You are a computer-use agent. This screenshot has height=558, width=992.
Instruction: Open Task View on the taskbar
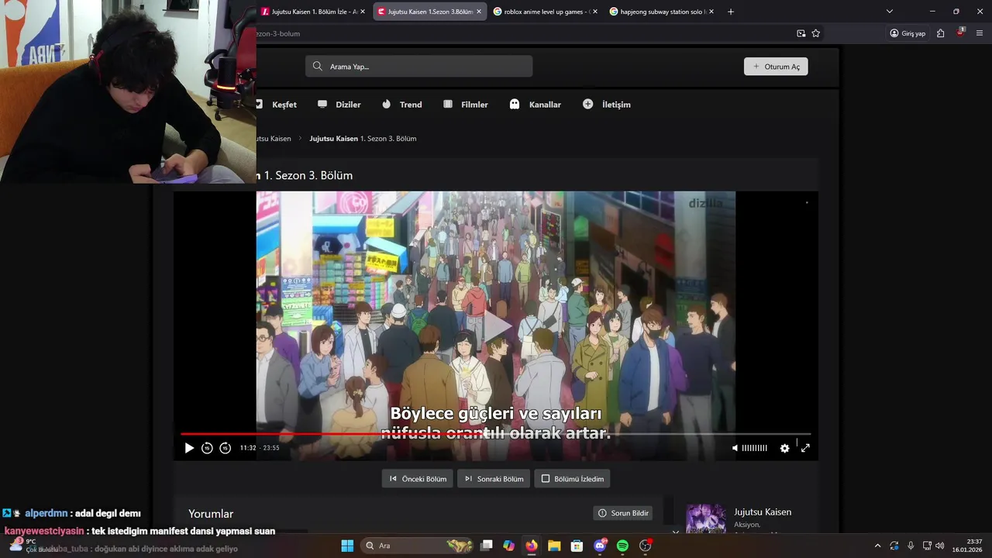[487, 546]
